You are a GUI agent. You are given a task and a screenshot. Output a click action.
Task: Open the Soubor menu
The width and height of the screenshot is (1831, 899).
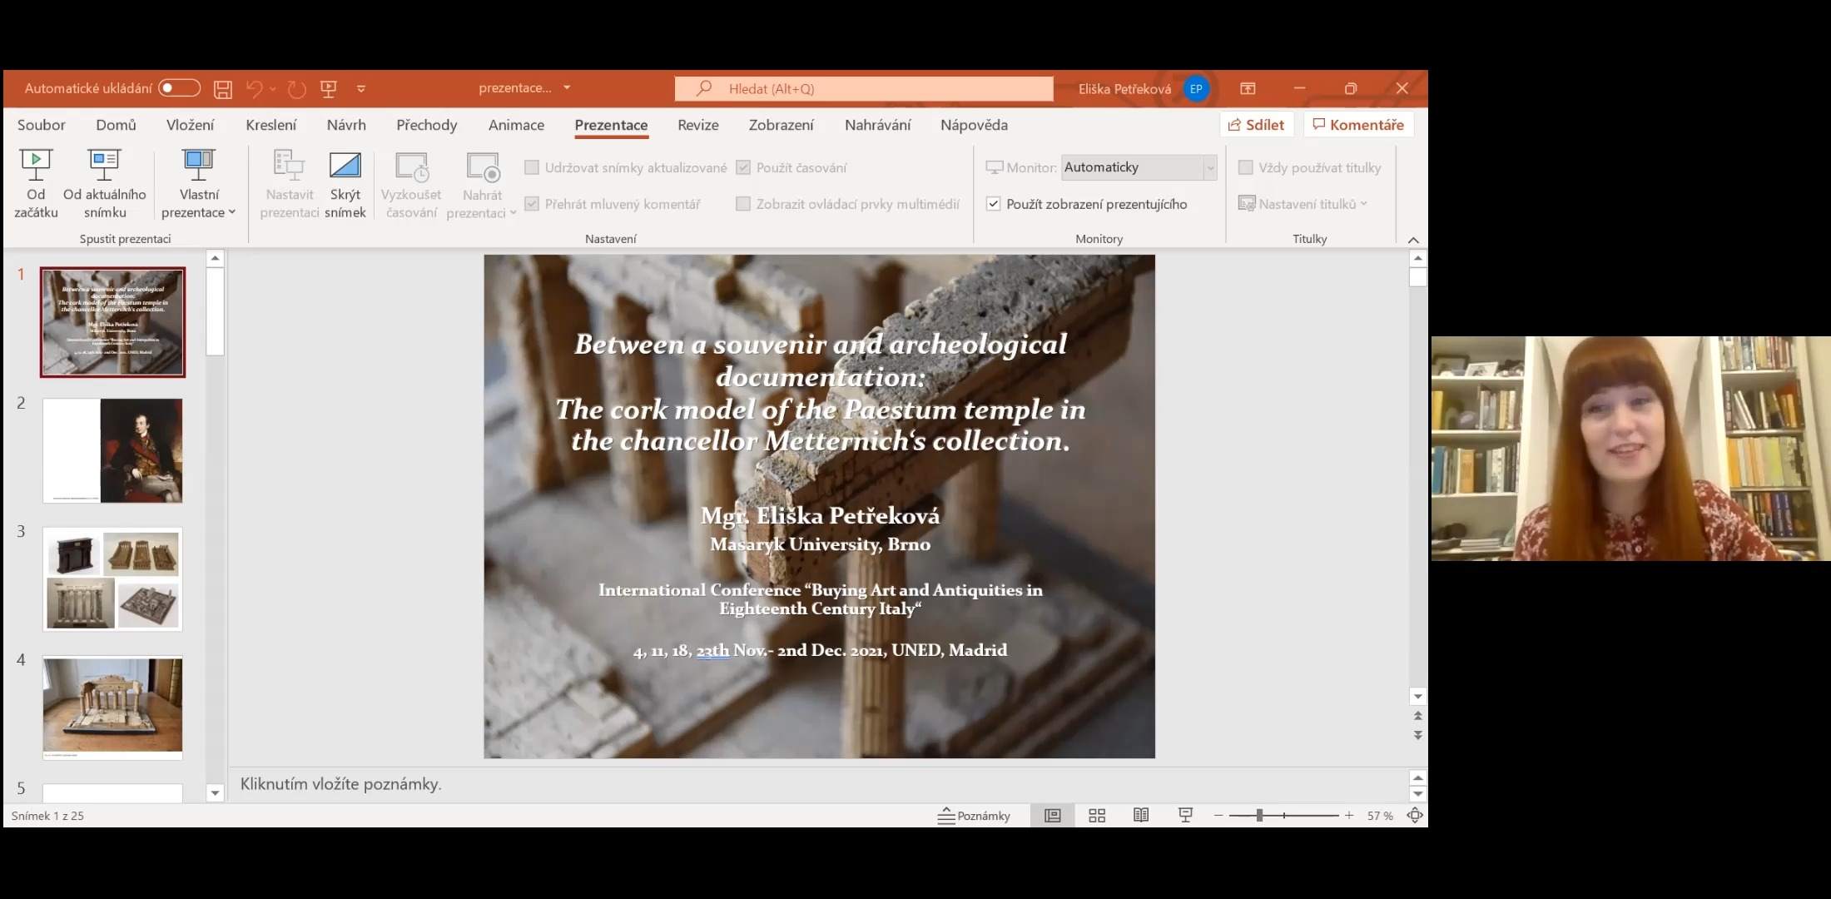(x=41, y=125)
